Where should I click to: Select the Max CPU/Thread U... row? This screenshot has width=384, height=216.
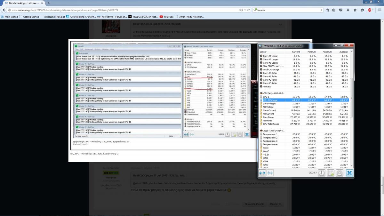[x=303, y=66]
